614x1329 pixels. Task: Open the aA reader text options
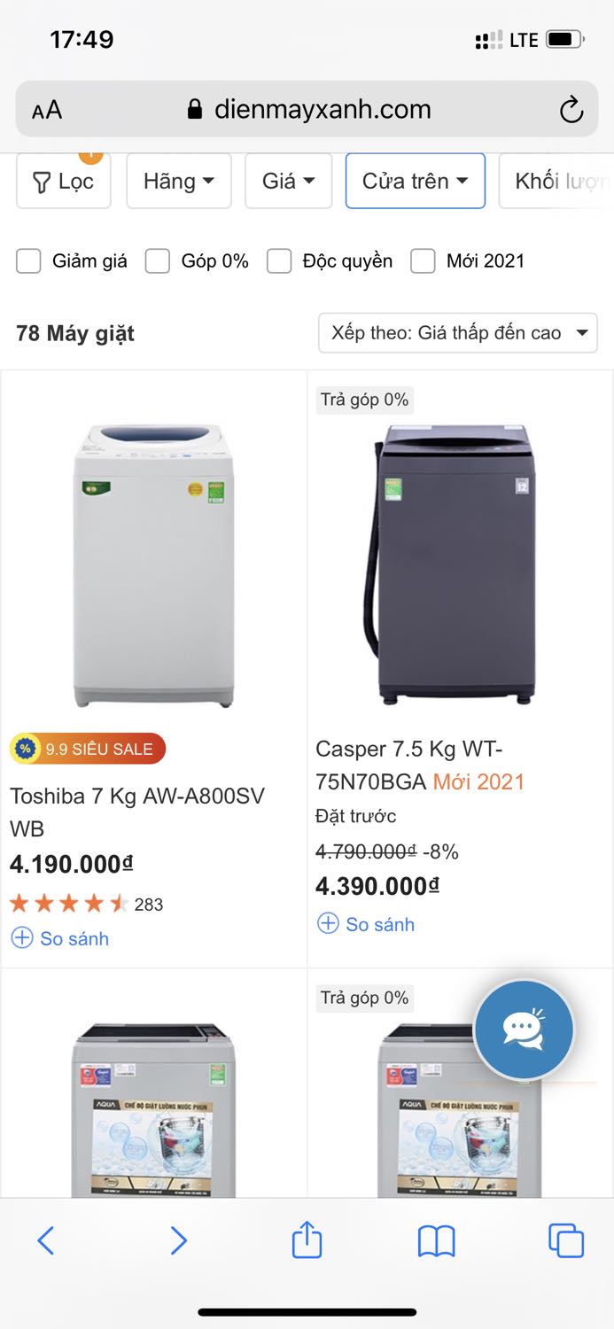point(47,111)
